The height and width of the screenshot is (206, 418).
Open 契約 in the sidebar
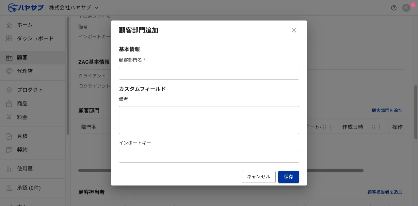click(33, 150)
